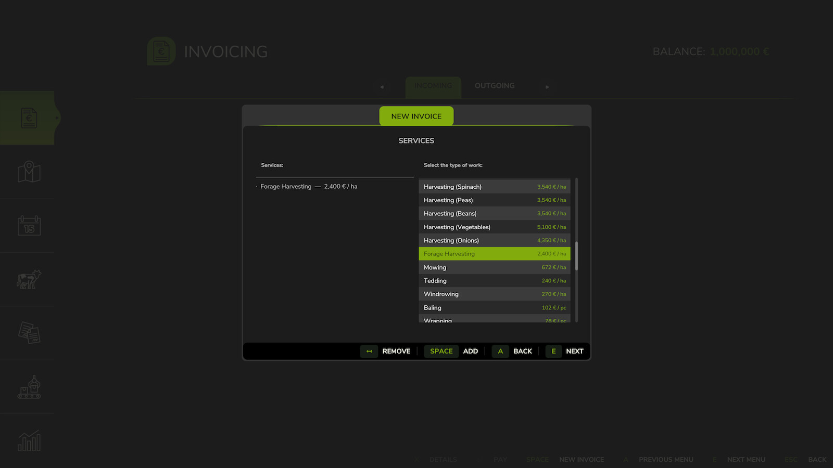The width and height of the screenshot is (833, 468).
Task: Open the animals panel cow icon
Action: [29, 279]
